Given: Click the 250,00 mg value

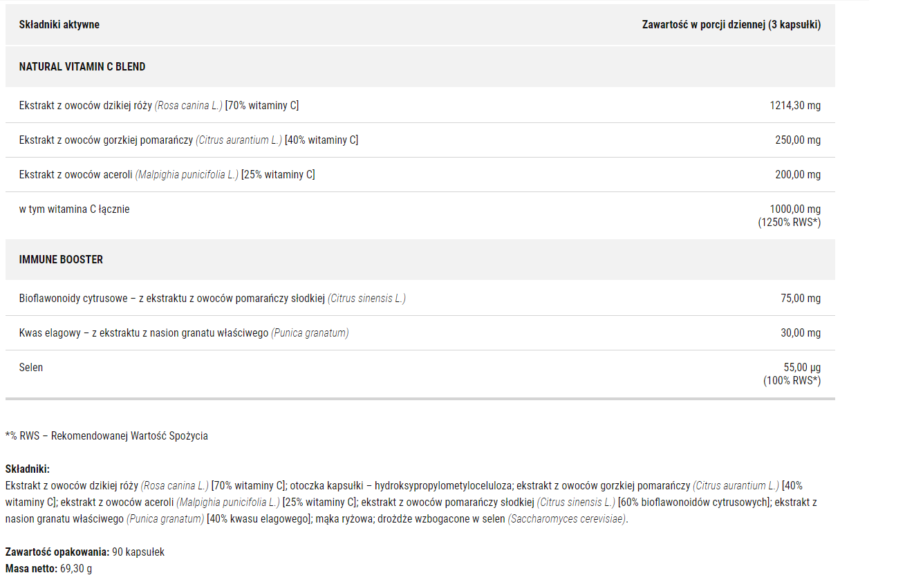Looking at the screenshot, I should 798,140.
